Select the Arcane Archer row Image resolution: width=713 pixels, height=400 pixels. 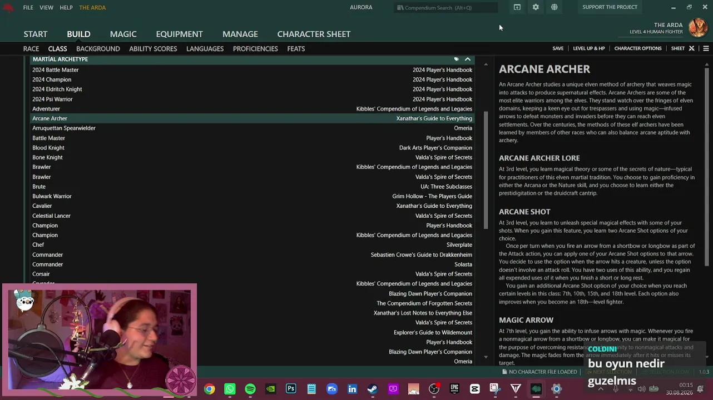[x=252, y=118]
